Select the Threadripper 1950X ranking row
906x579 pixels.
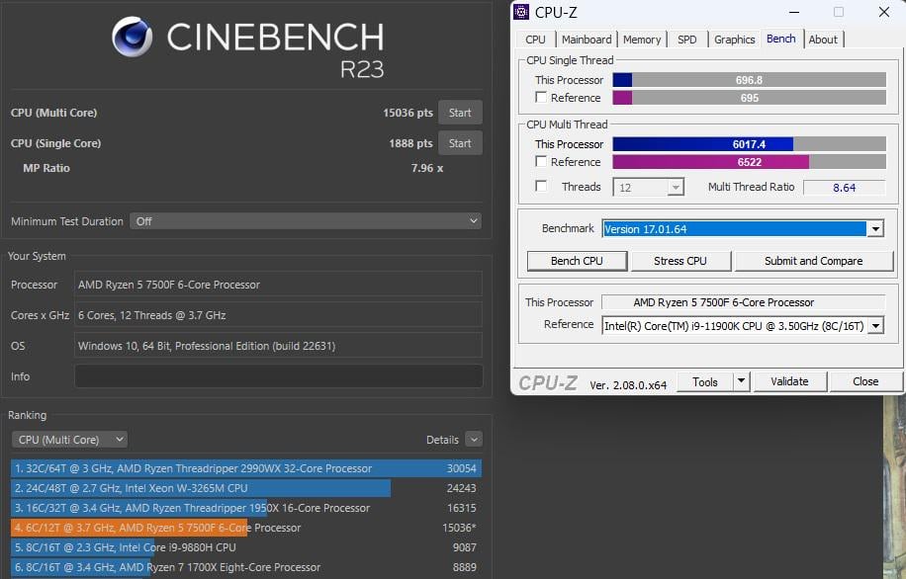[246, 508]
